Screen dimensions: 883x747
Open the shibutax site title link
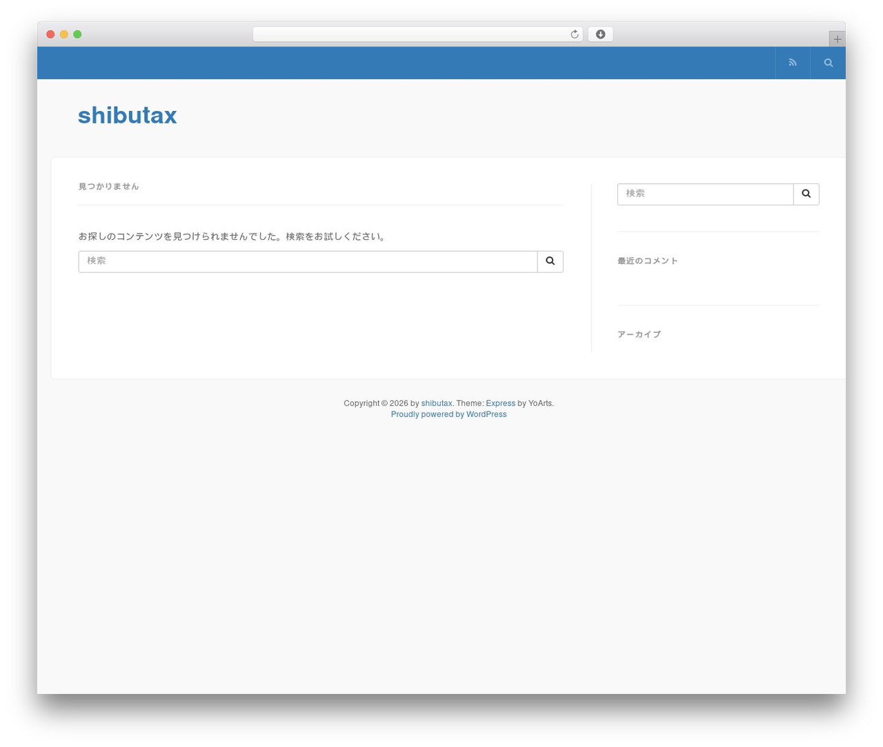coord(127,115)
